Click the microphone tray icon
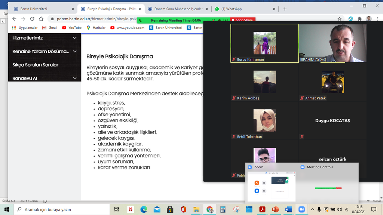The width and height of the screenshot is (383, 215). [x=319, y=209]
